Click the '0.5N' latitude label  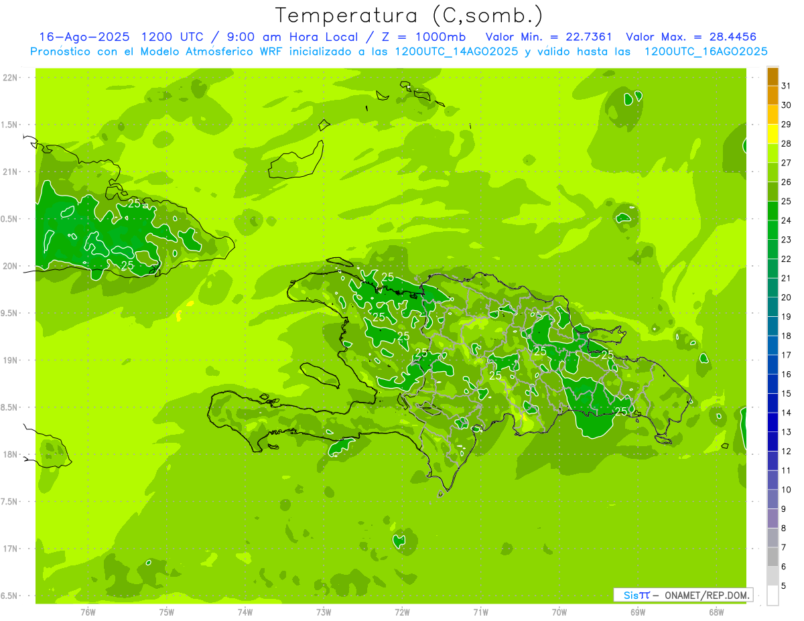pos(9,219)
